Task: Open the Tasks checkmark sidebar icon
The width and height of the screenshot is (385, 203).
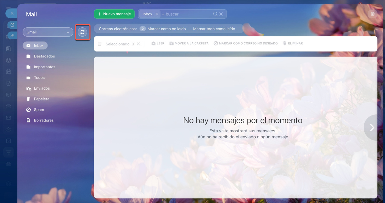Action: pyautogui.click(x=8, y=141)
